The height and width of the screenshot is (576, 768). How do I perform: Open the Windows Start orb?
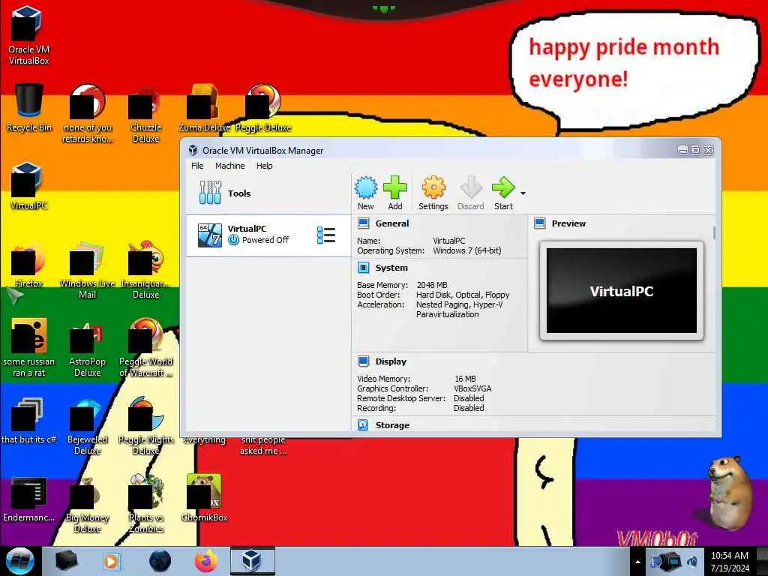pyautogui.click(x=20, y=561)
